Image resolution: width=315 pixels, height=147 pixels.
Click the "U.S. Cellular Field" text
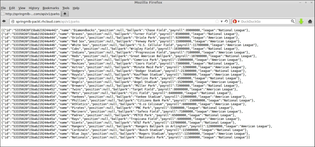155,45
